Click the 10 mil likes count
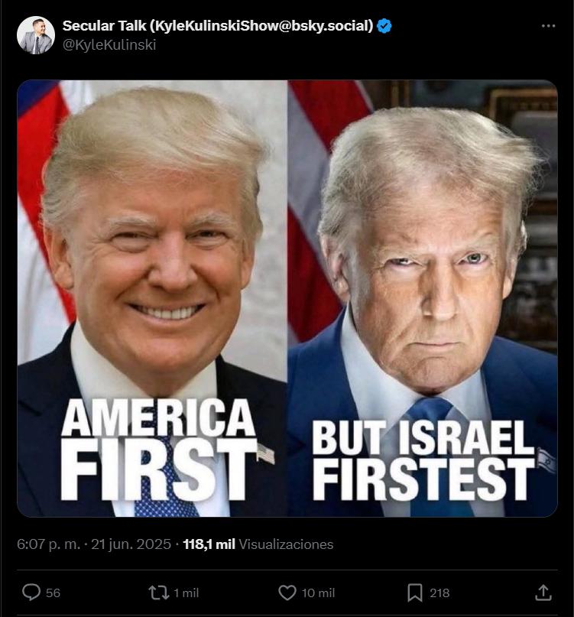The width and height of the screenshot is (574, 617). coord(318,593)
